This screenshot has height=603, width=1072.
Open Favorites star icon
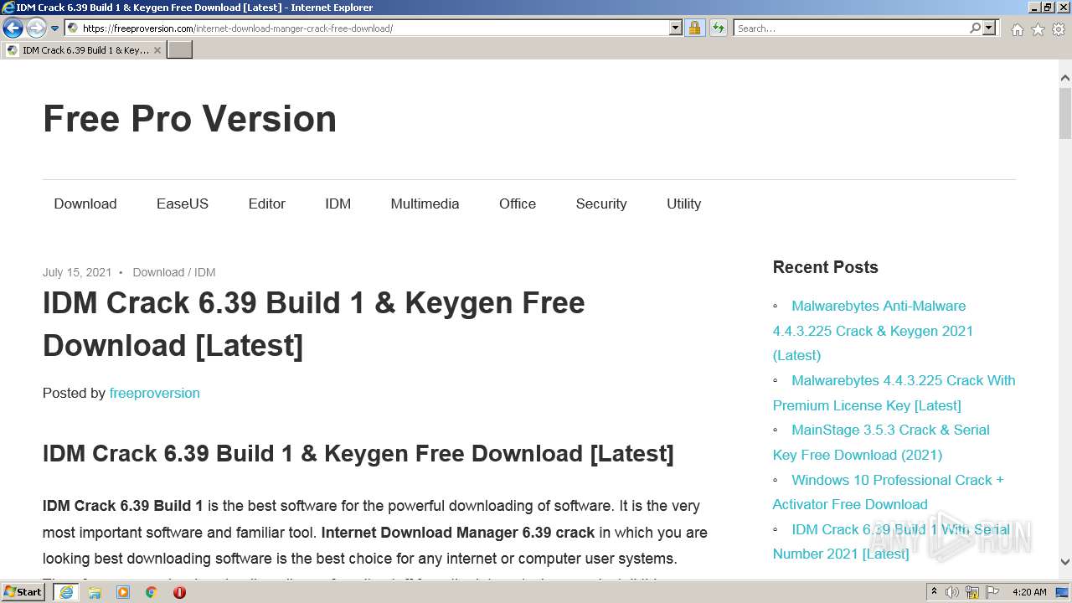[1038, 29]
